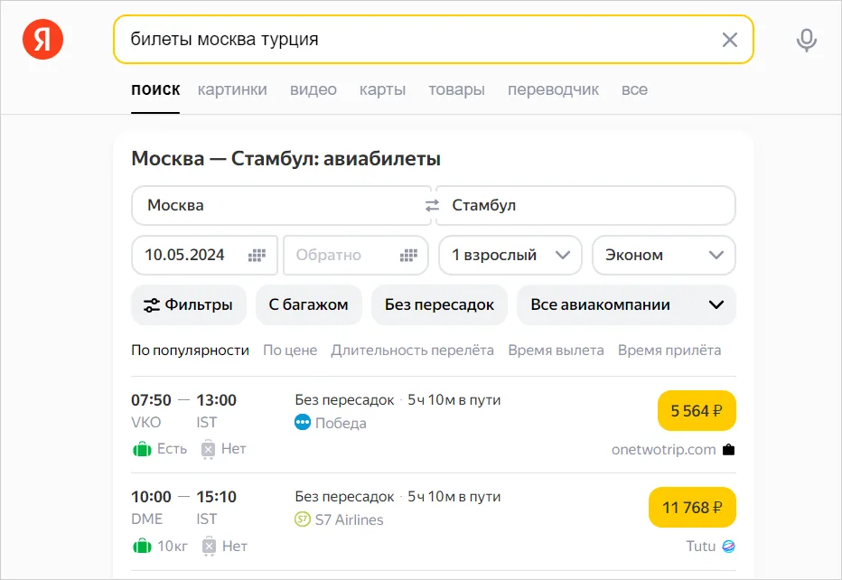Open the Эконом class dropdown
This screenshot has height=580, width=842.
click(663, 255)
